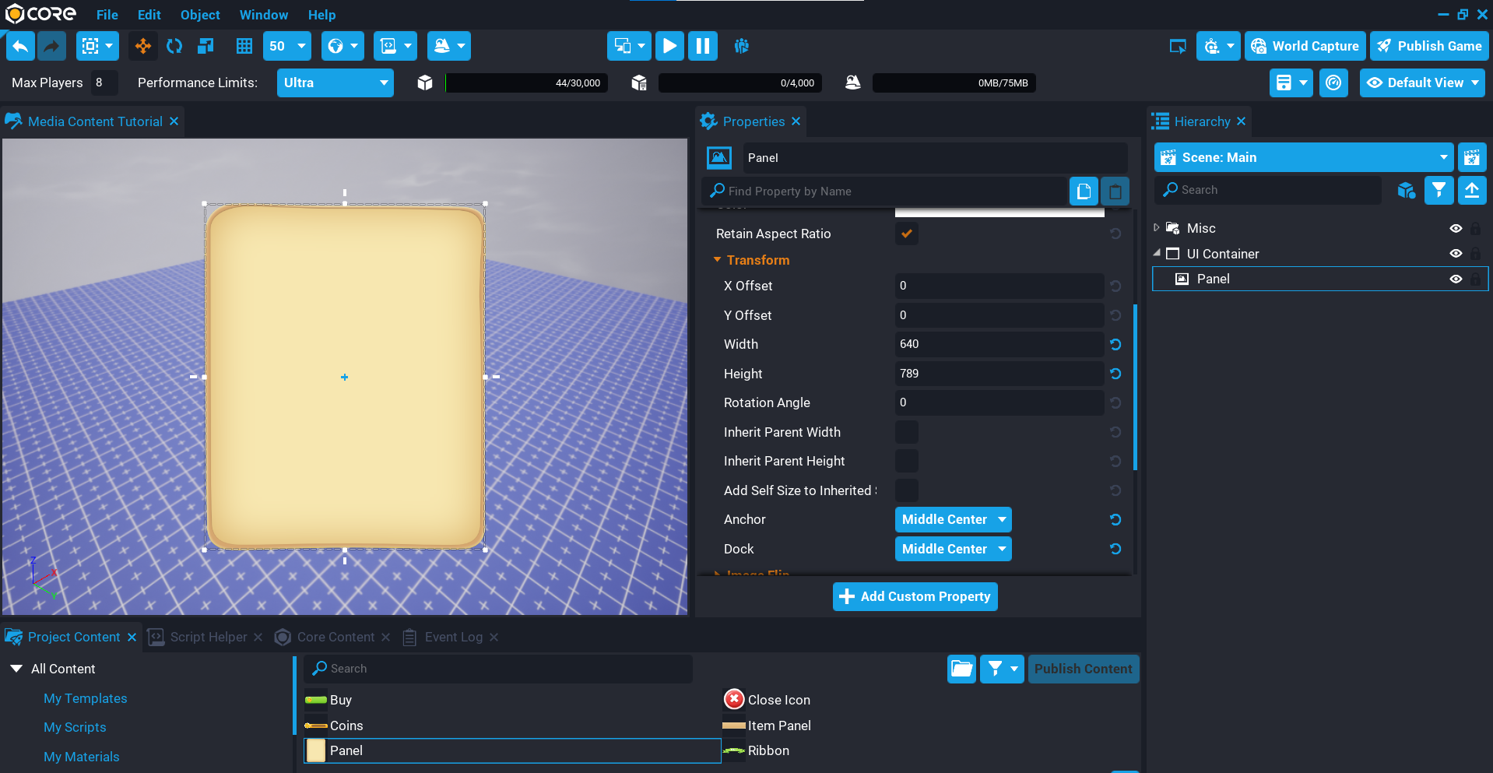Image resolution: width=1493 pixels, height=773 pixels.
Task: Select the Move (translate) tool
Action: [x=143, y=46]
